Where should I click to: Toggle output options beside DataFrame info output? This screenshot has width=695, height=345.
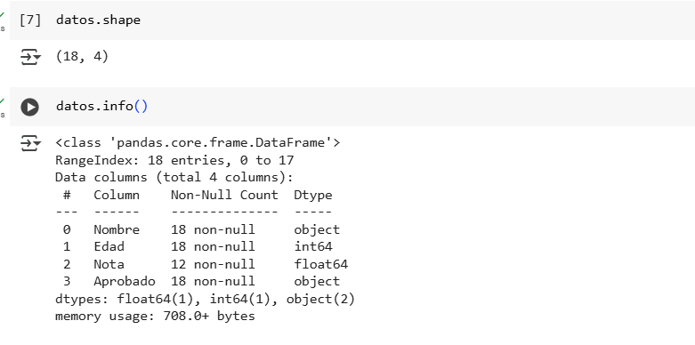(30, 143)
